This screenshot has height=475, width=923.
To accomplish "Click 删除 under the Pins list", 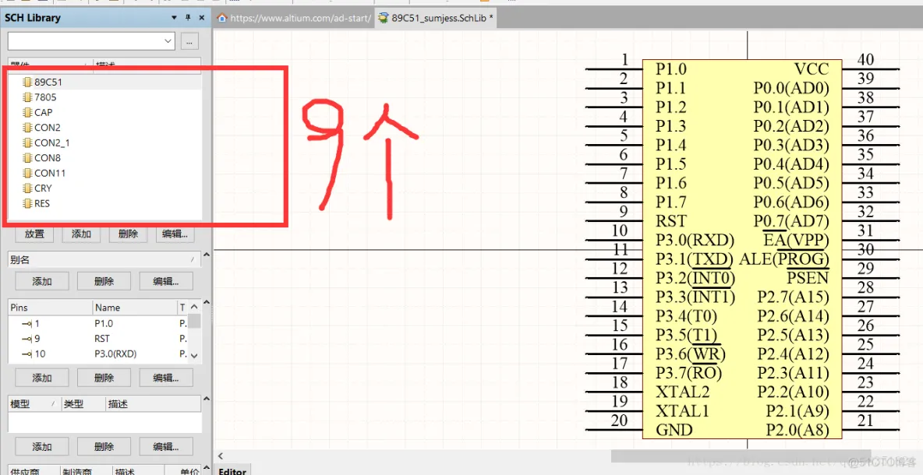I will click(x=104, y=378).
